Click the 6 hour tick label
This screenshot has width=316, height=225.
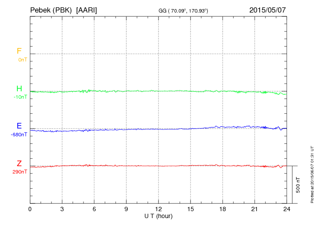pos(94,209)
